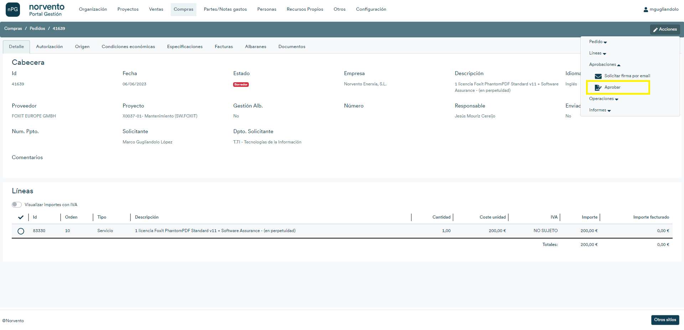Sort lines by the Id column header

coord(35,217)
